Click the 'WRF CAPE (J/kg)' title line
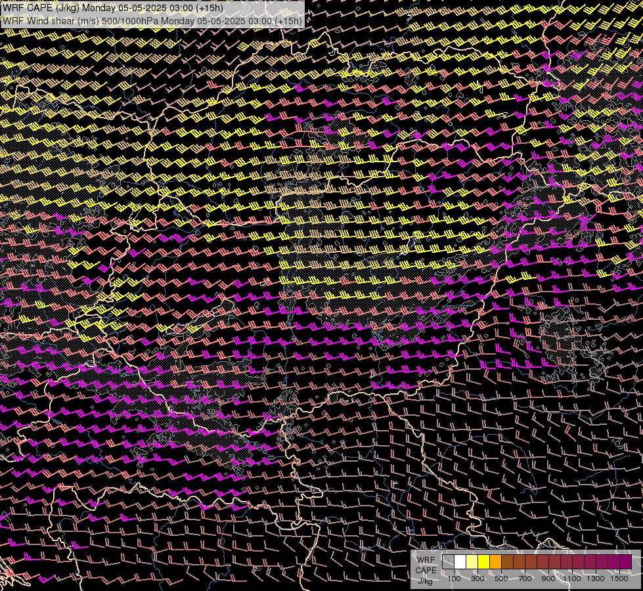The width and height of the screenshot is (643, 591). tap(113, 8)
